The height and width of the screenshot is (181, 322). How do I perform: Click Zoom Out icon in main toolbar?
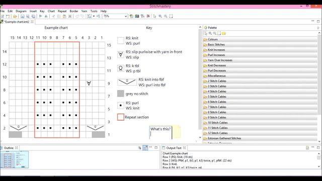(x=166, y=16)
